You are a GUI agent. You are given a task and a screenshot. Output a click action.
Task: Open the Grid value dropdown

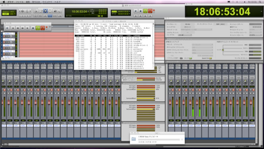[129, 12]
